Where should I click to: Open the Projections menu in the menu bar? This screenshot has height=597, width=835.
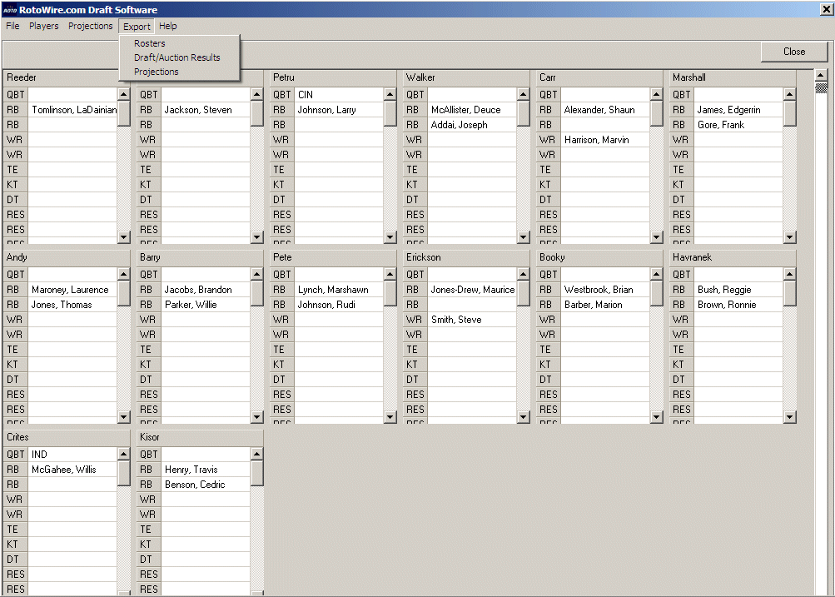coord(91,26)
